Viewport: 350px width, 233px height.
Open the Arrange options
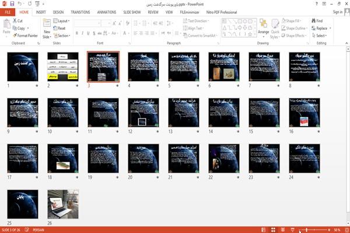264,29
